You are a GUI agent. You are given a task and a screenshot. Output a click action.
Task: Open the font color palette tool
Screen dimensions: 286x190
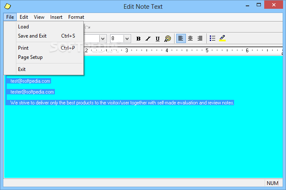pos(167,38)
